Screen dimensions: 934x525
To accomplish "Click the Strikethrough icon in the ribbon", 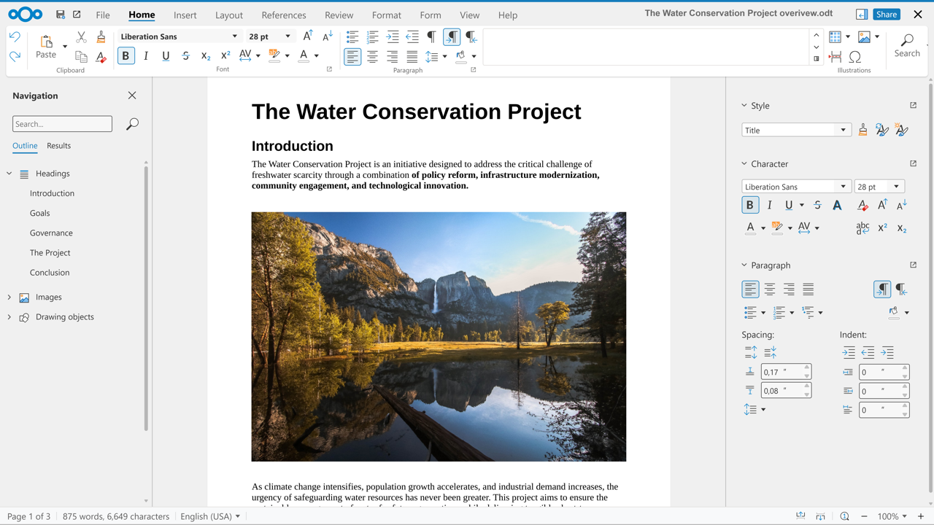I will tap(185, 56).
